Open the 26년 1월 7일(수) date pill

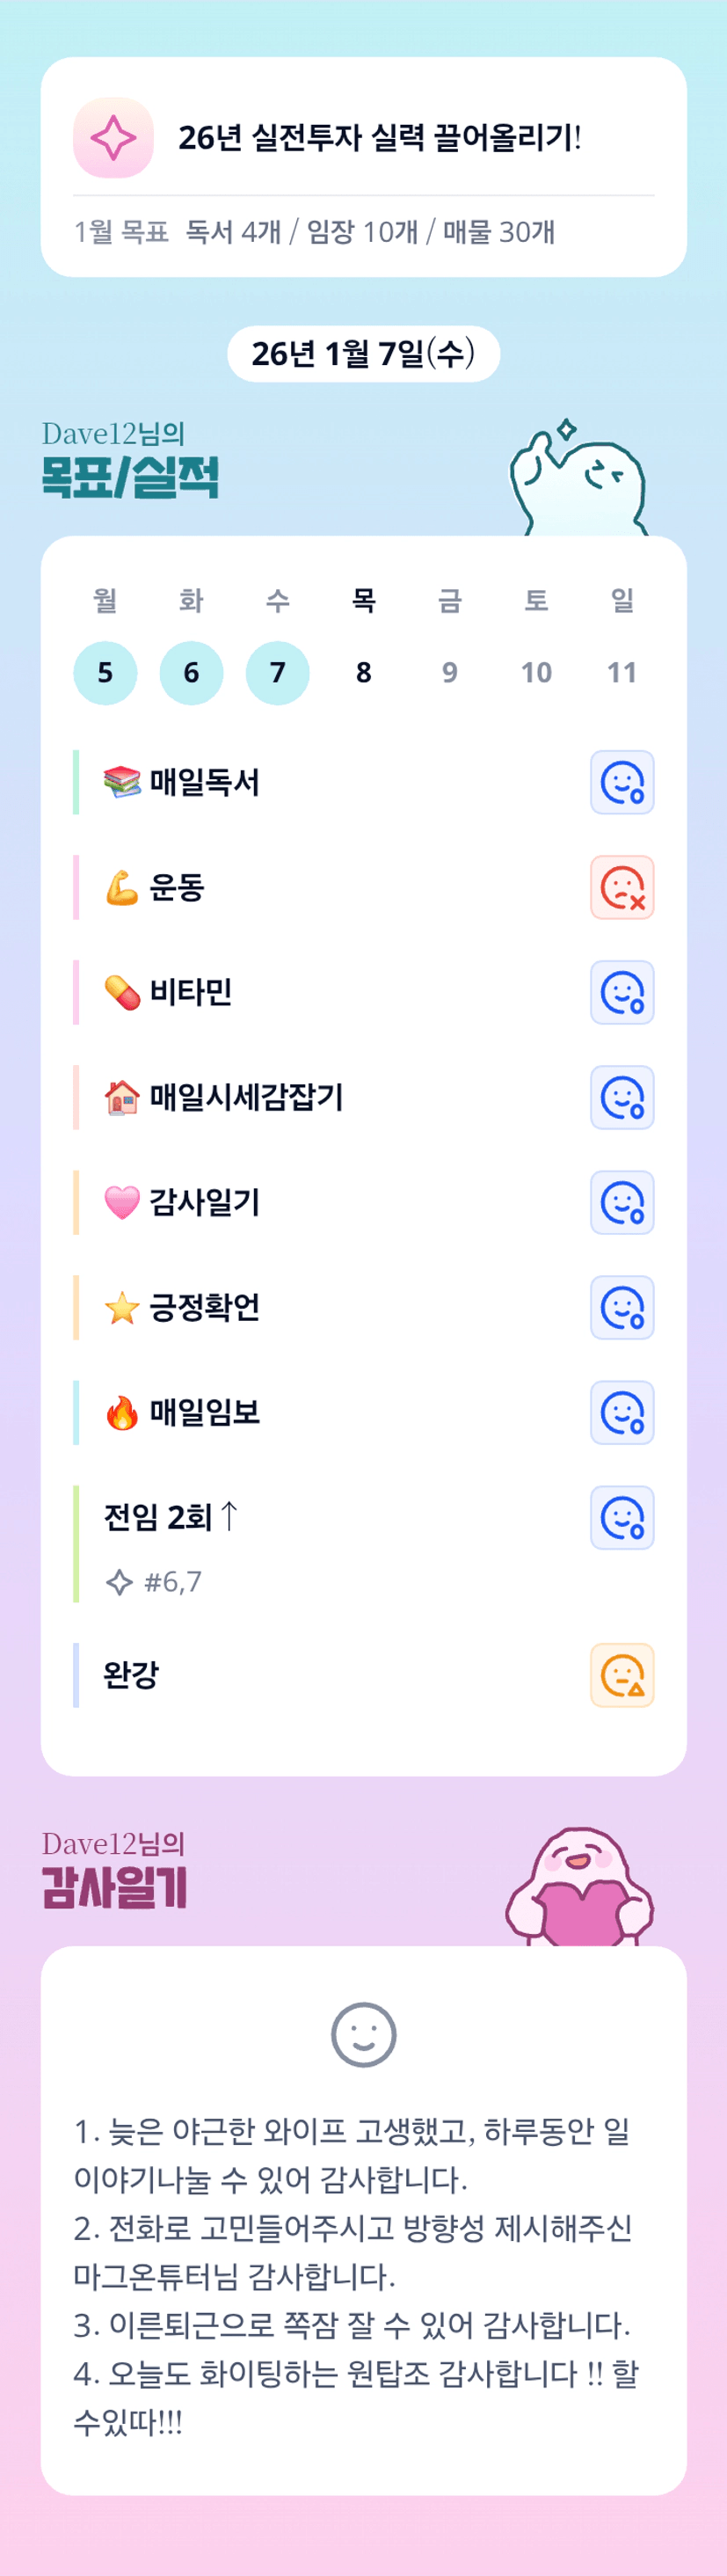click(364, 354)
